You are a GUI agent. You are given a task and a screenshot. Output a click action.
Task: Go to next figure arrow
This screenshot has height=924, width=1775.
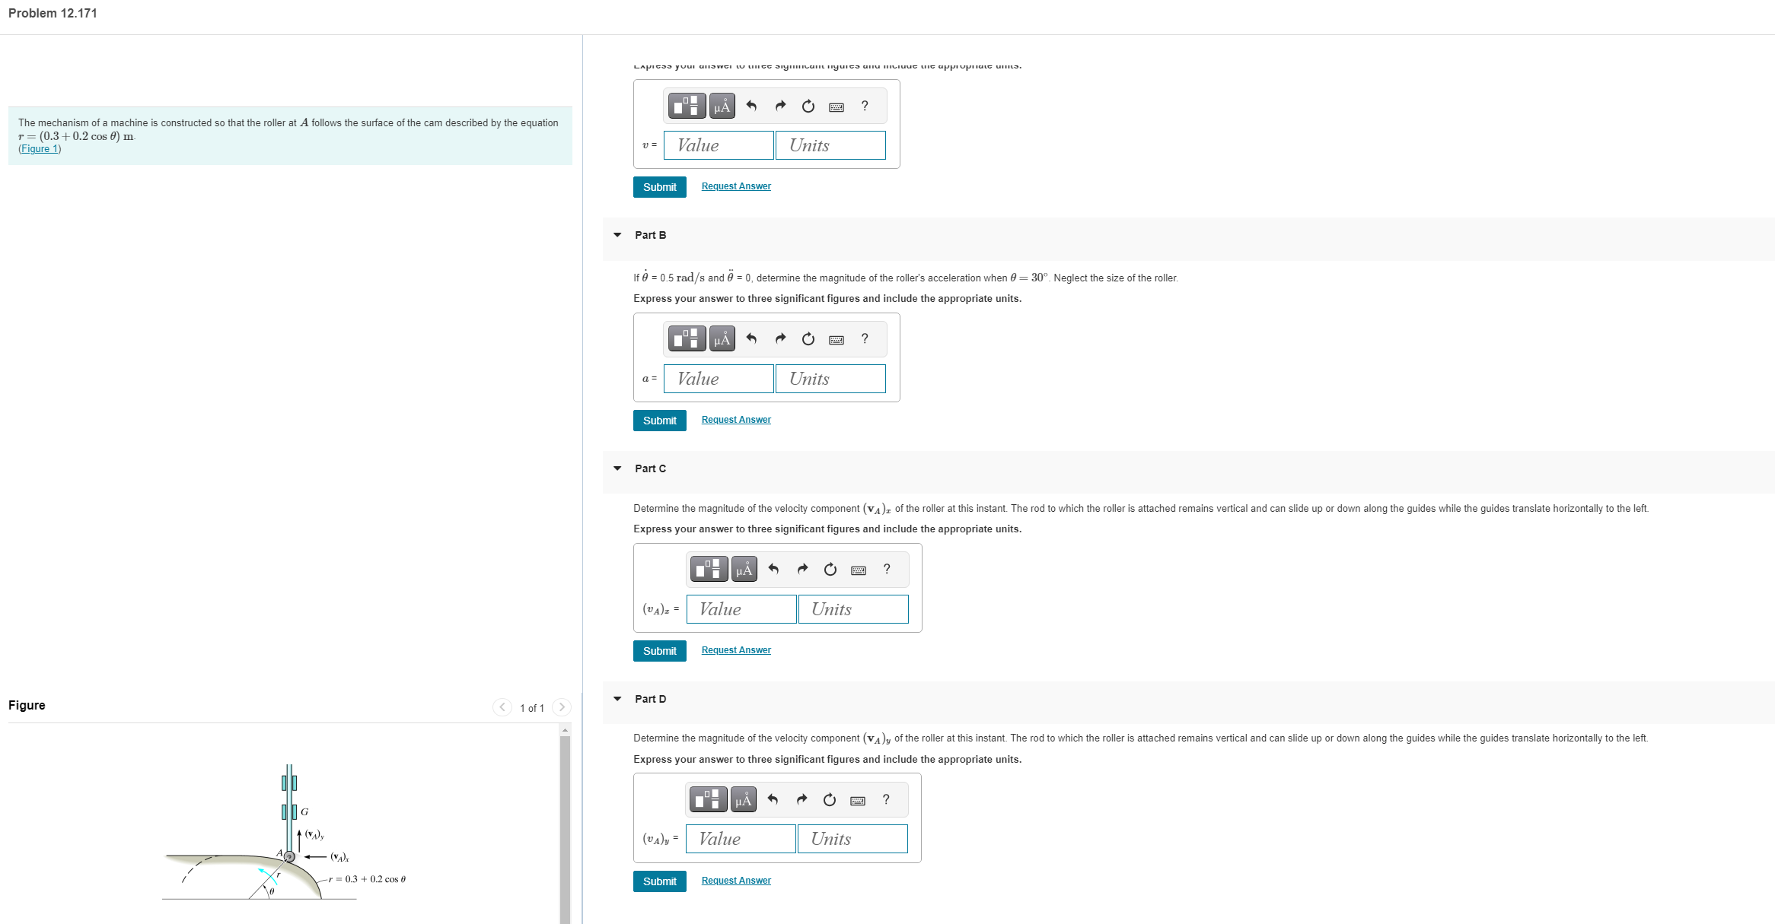tap(562, 707)
